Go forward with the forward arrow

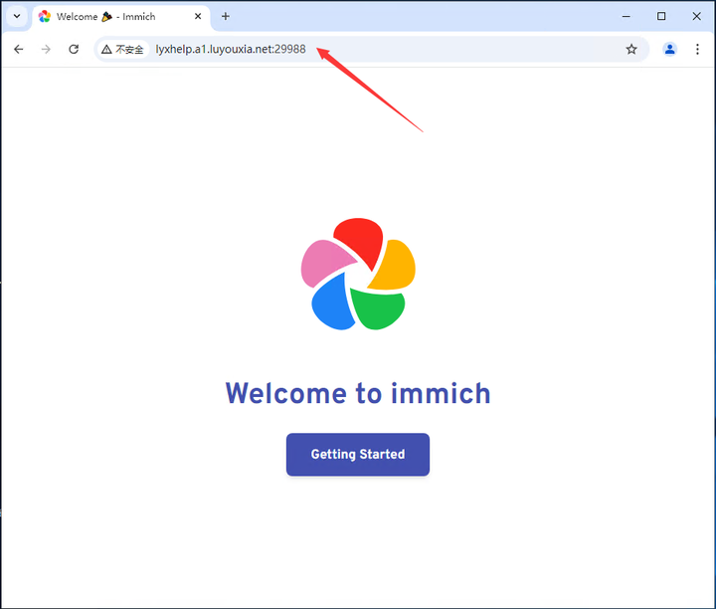pyautogui.click(x=46, y=49)
